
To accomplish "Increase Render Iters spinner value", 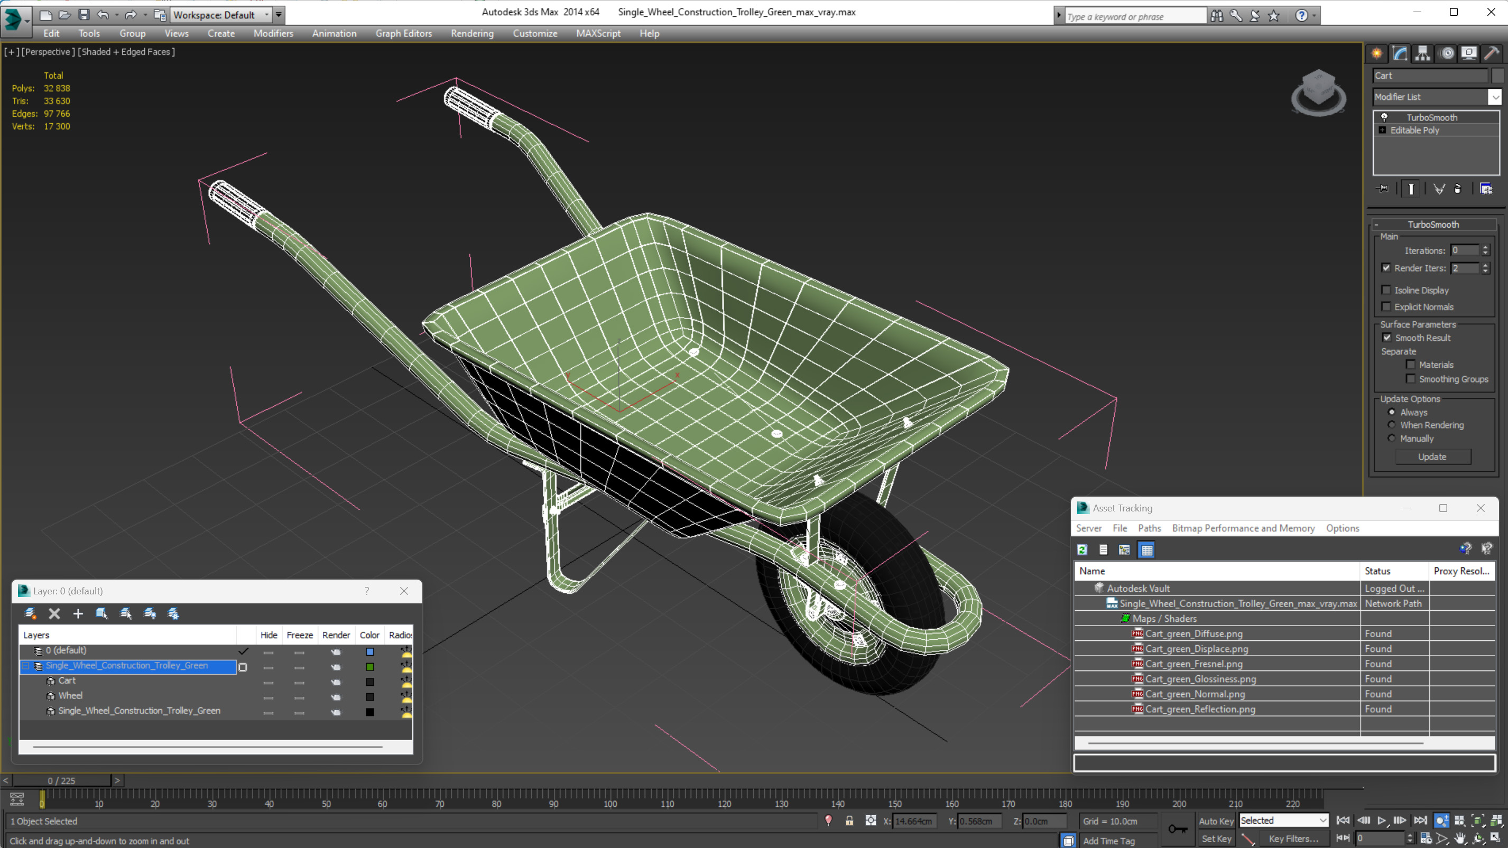I will click(x=1485, y=265).
